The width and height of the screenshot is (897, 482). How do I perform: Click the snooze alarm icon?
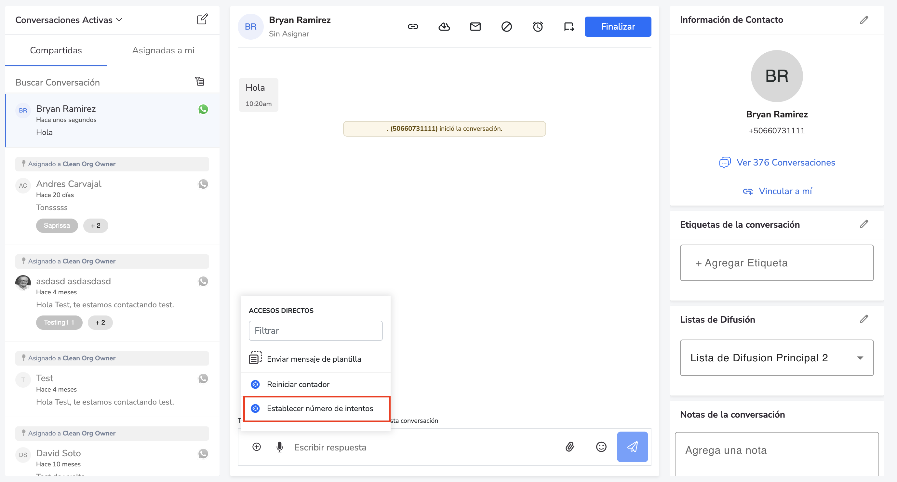pyautogui.click(x=537, y=26)
